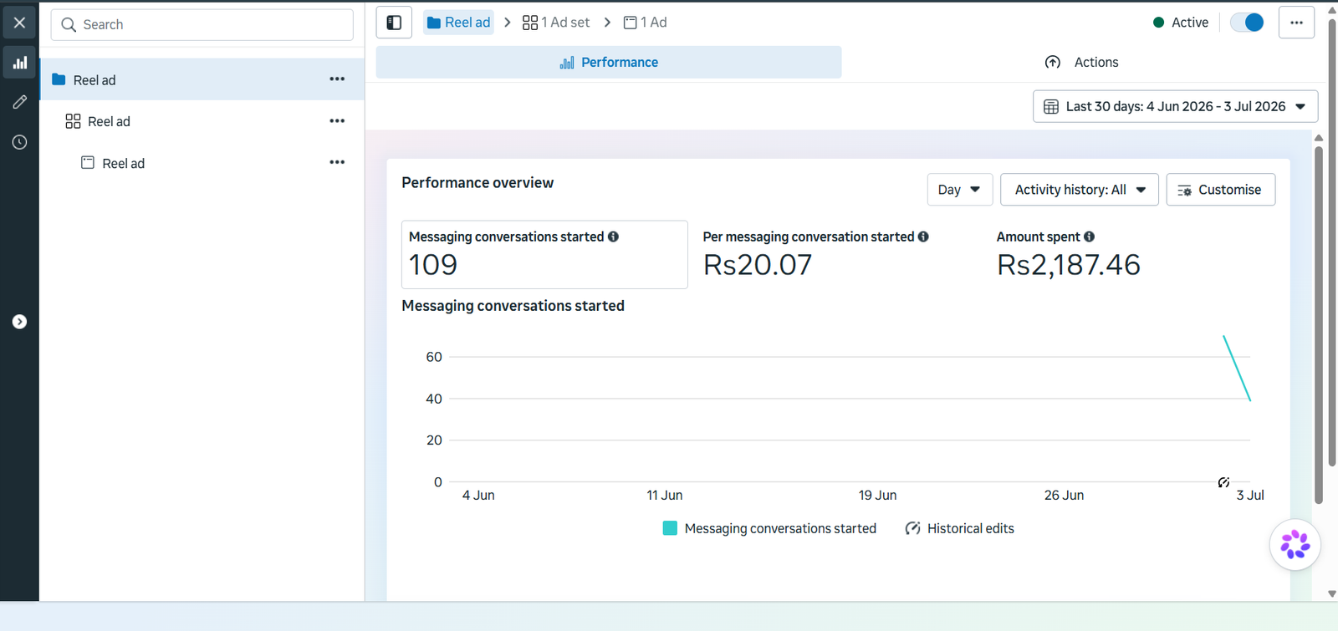Open more options for Reel ad ad set
Screen dimensions: 1338x631
337,120
